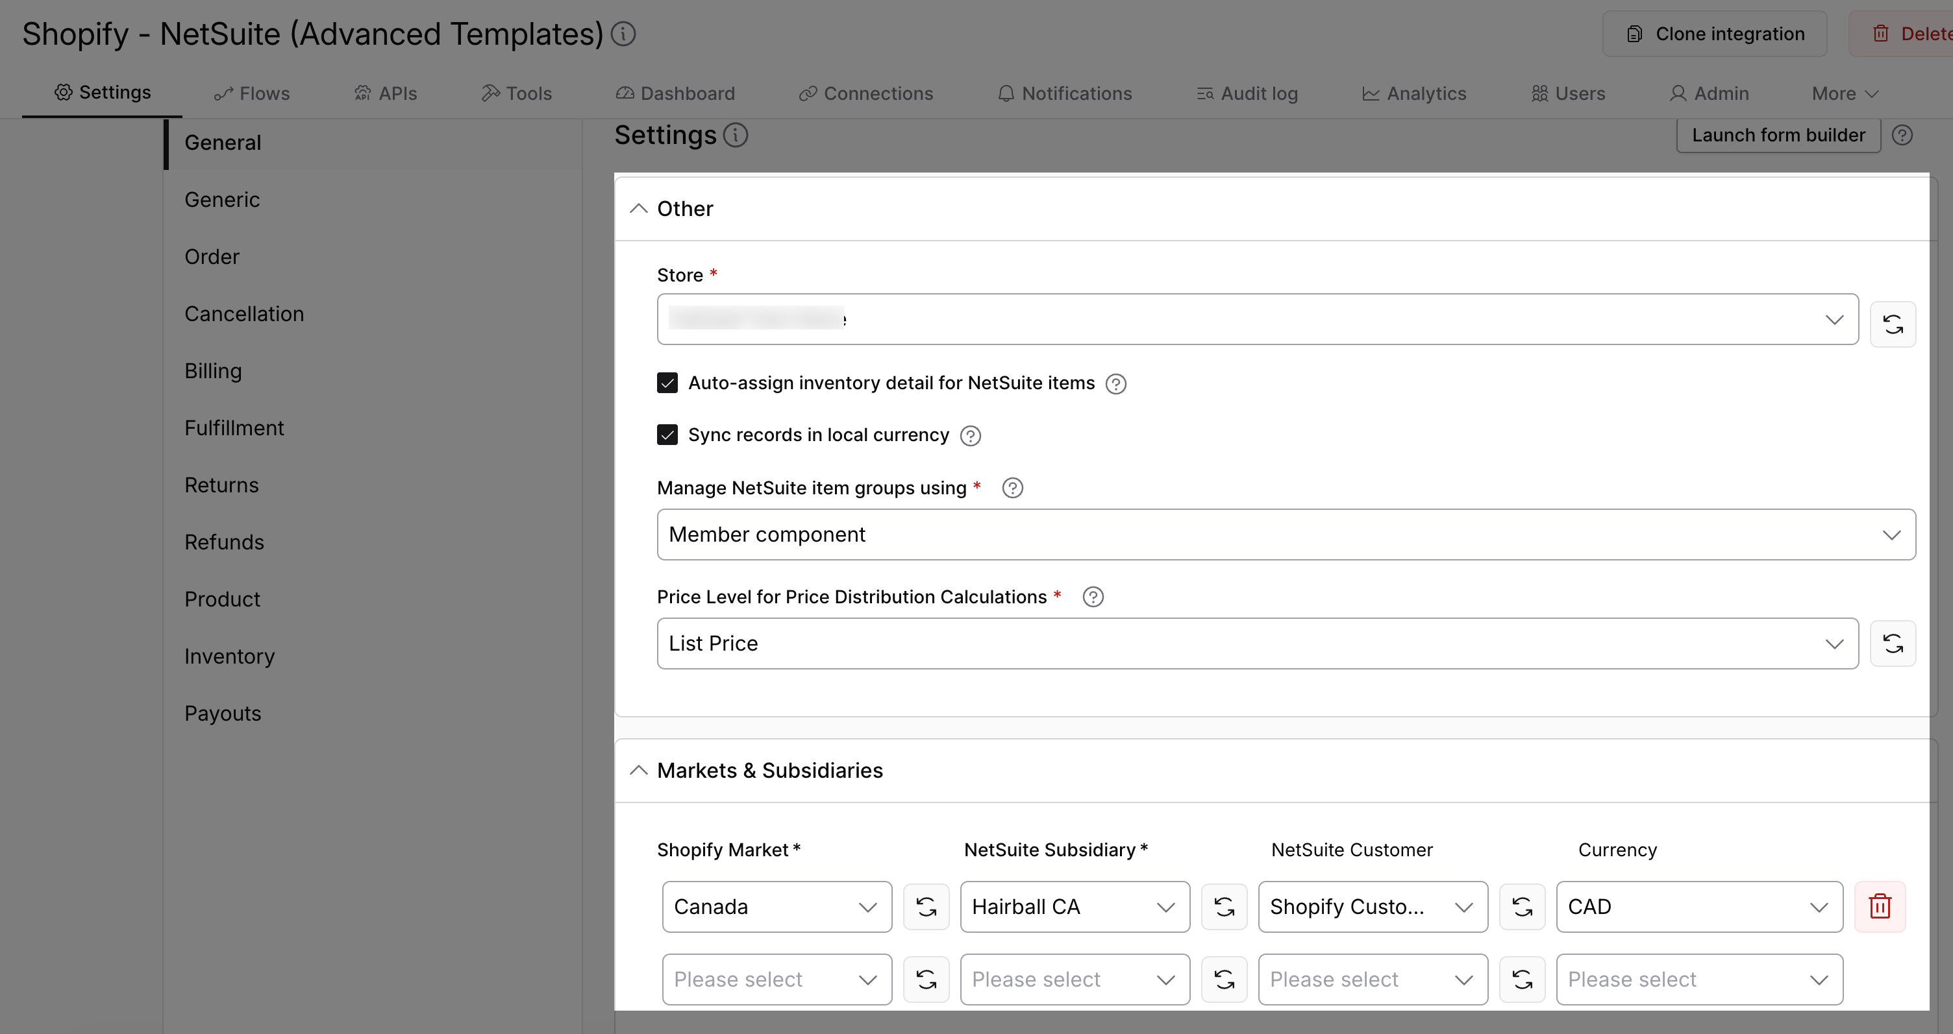Click the Delete integration button
1953x1034 pixels.
tap(1900, 34)
